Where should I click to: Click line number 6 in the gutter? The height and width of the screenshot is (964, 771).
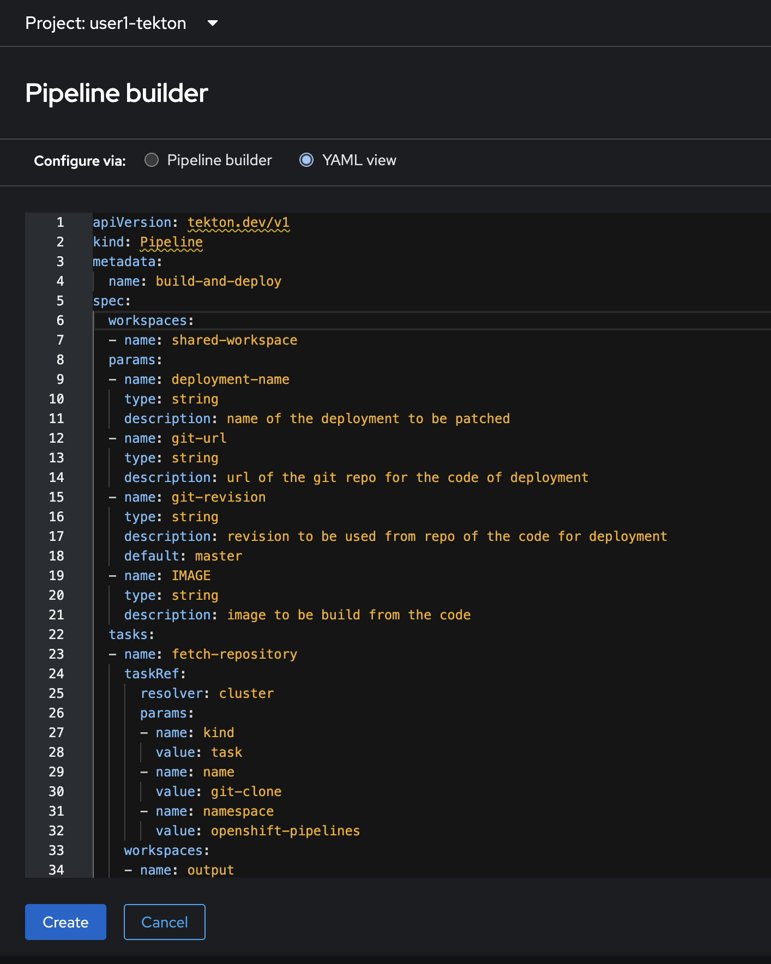pyautogui.click(x=60, y=321)
